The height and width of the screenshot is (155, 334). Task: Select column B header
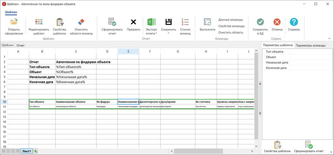coord(42,51)
